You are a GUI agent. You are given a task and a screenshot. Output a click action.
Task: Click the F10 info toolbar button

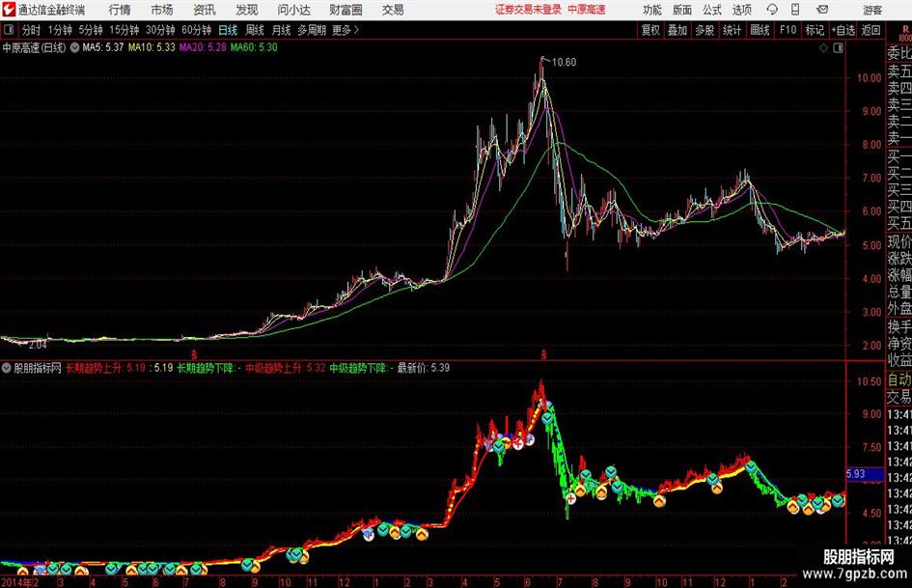click(x=788, y=30)
